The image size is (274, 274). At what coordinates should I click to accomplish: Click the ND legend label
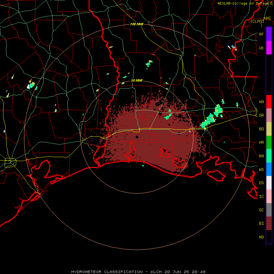pos(261,237)
